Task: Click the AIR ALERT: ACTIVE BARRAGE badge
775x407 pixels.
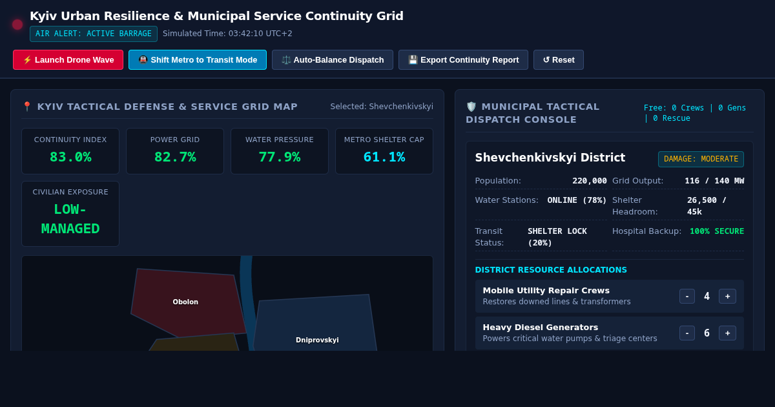Action: [x=94, y=34]
